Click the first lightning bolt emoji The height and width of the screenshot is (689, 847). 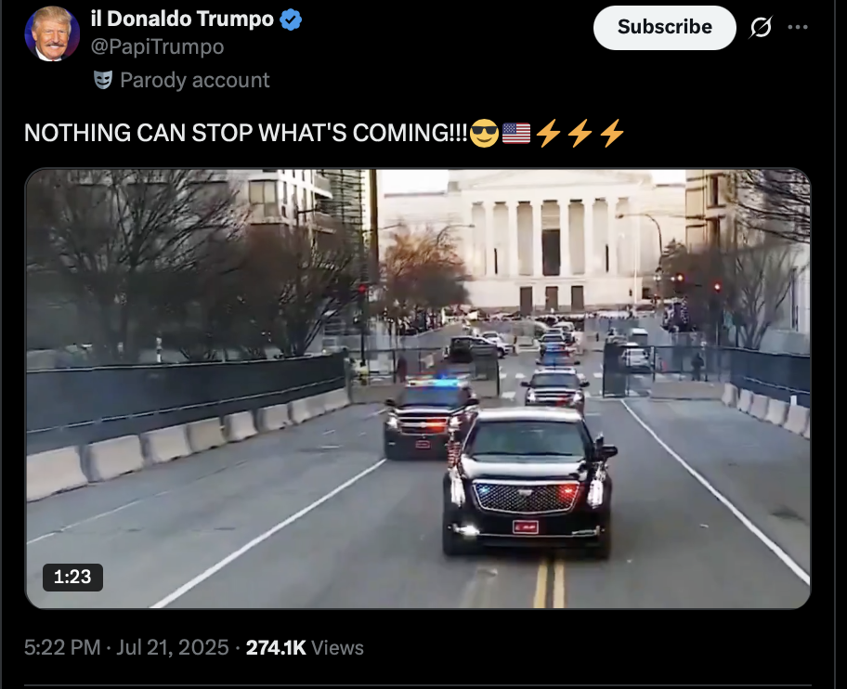549,134
